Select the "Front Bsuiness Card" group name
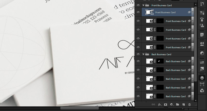207x111 pixels. tap(161, 5)
